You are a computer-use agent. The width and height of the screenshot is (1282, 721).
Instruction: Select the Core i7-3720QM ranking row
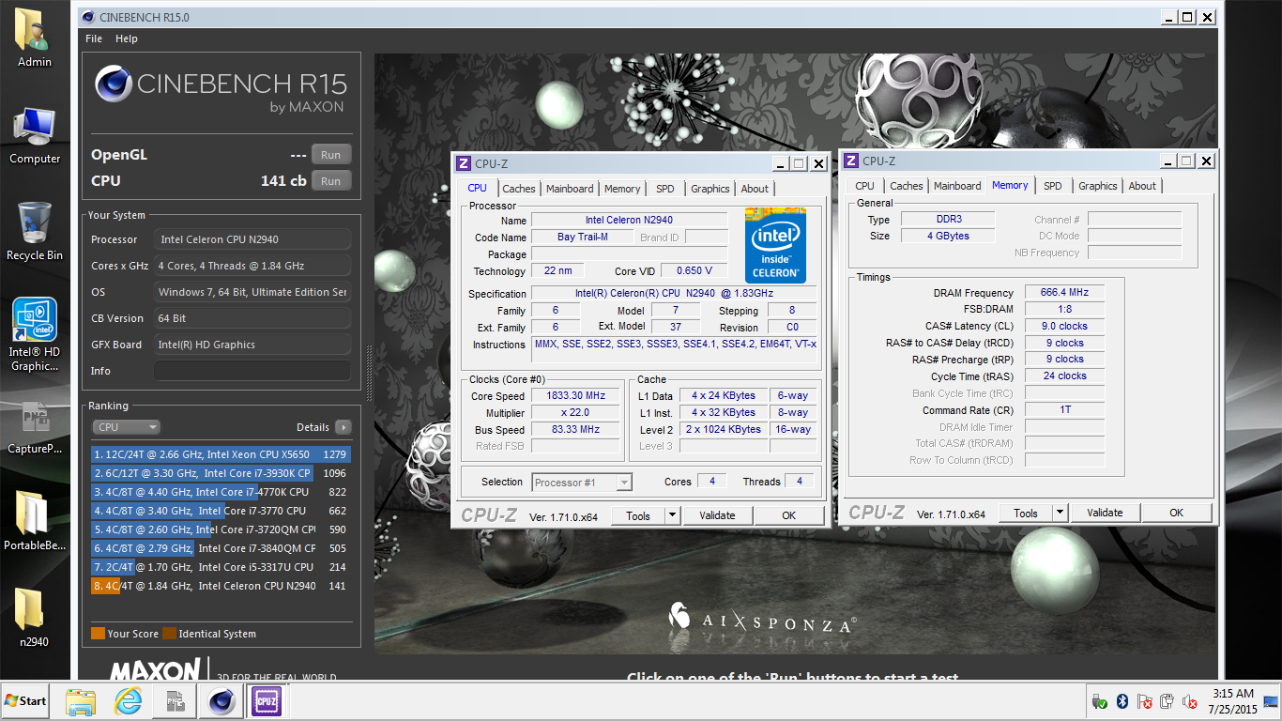pos(221,529)
